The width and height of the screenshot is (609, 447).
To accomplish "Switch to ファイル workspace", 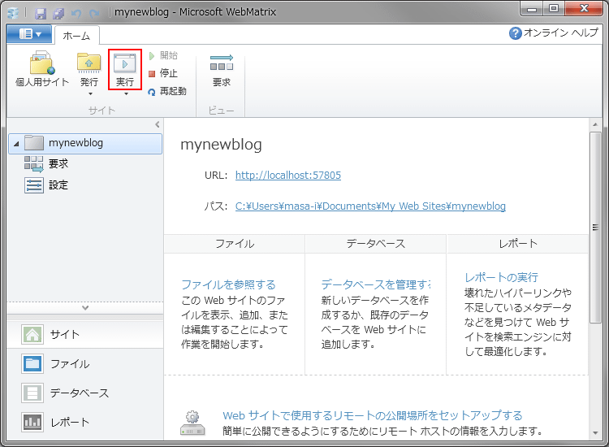I will (85, 364).
